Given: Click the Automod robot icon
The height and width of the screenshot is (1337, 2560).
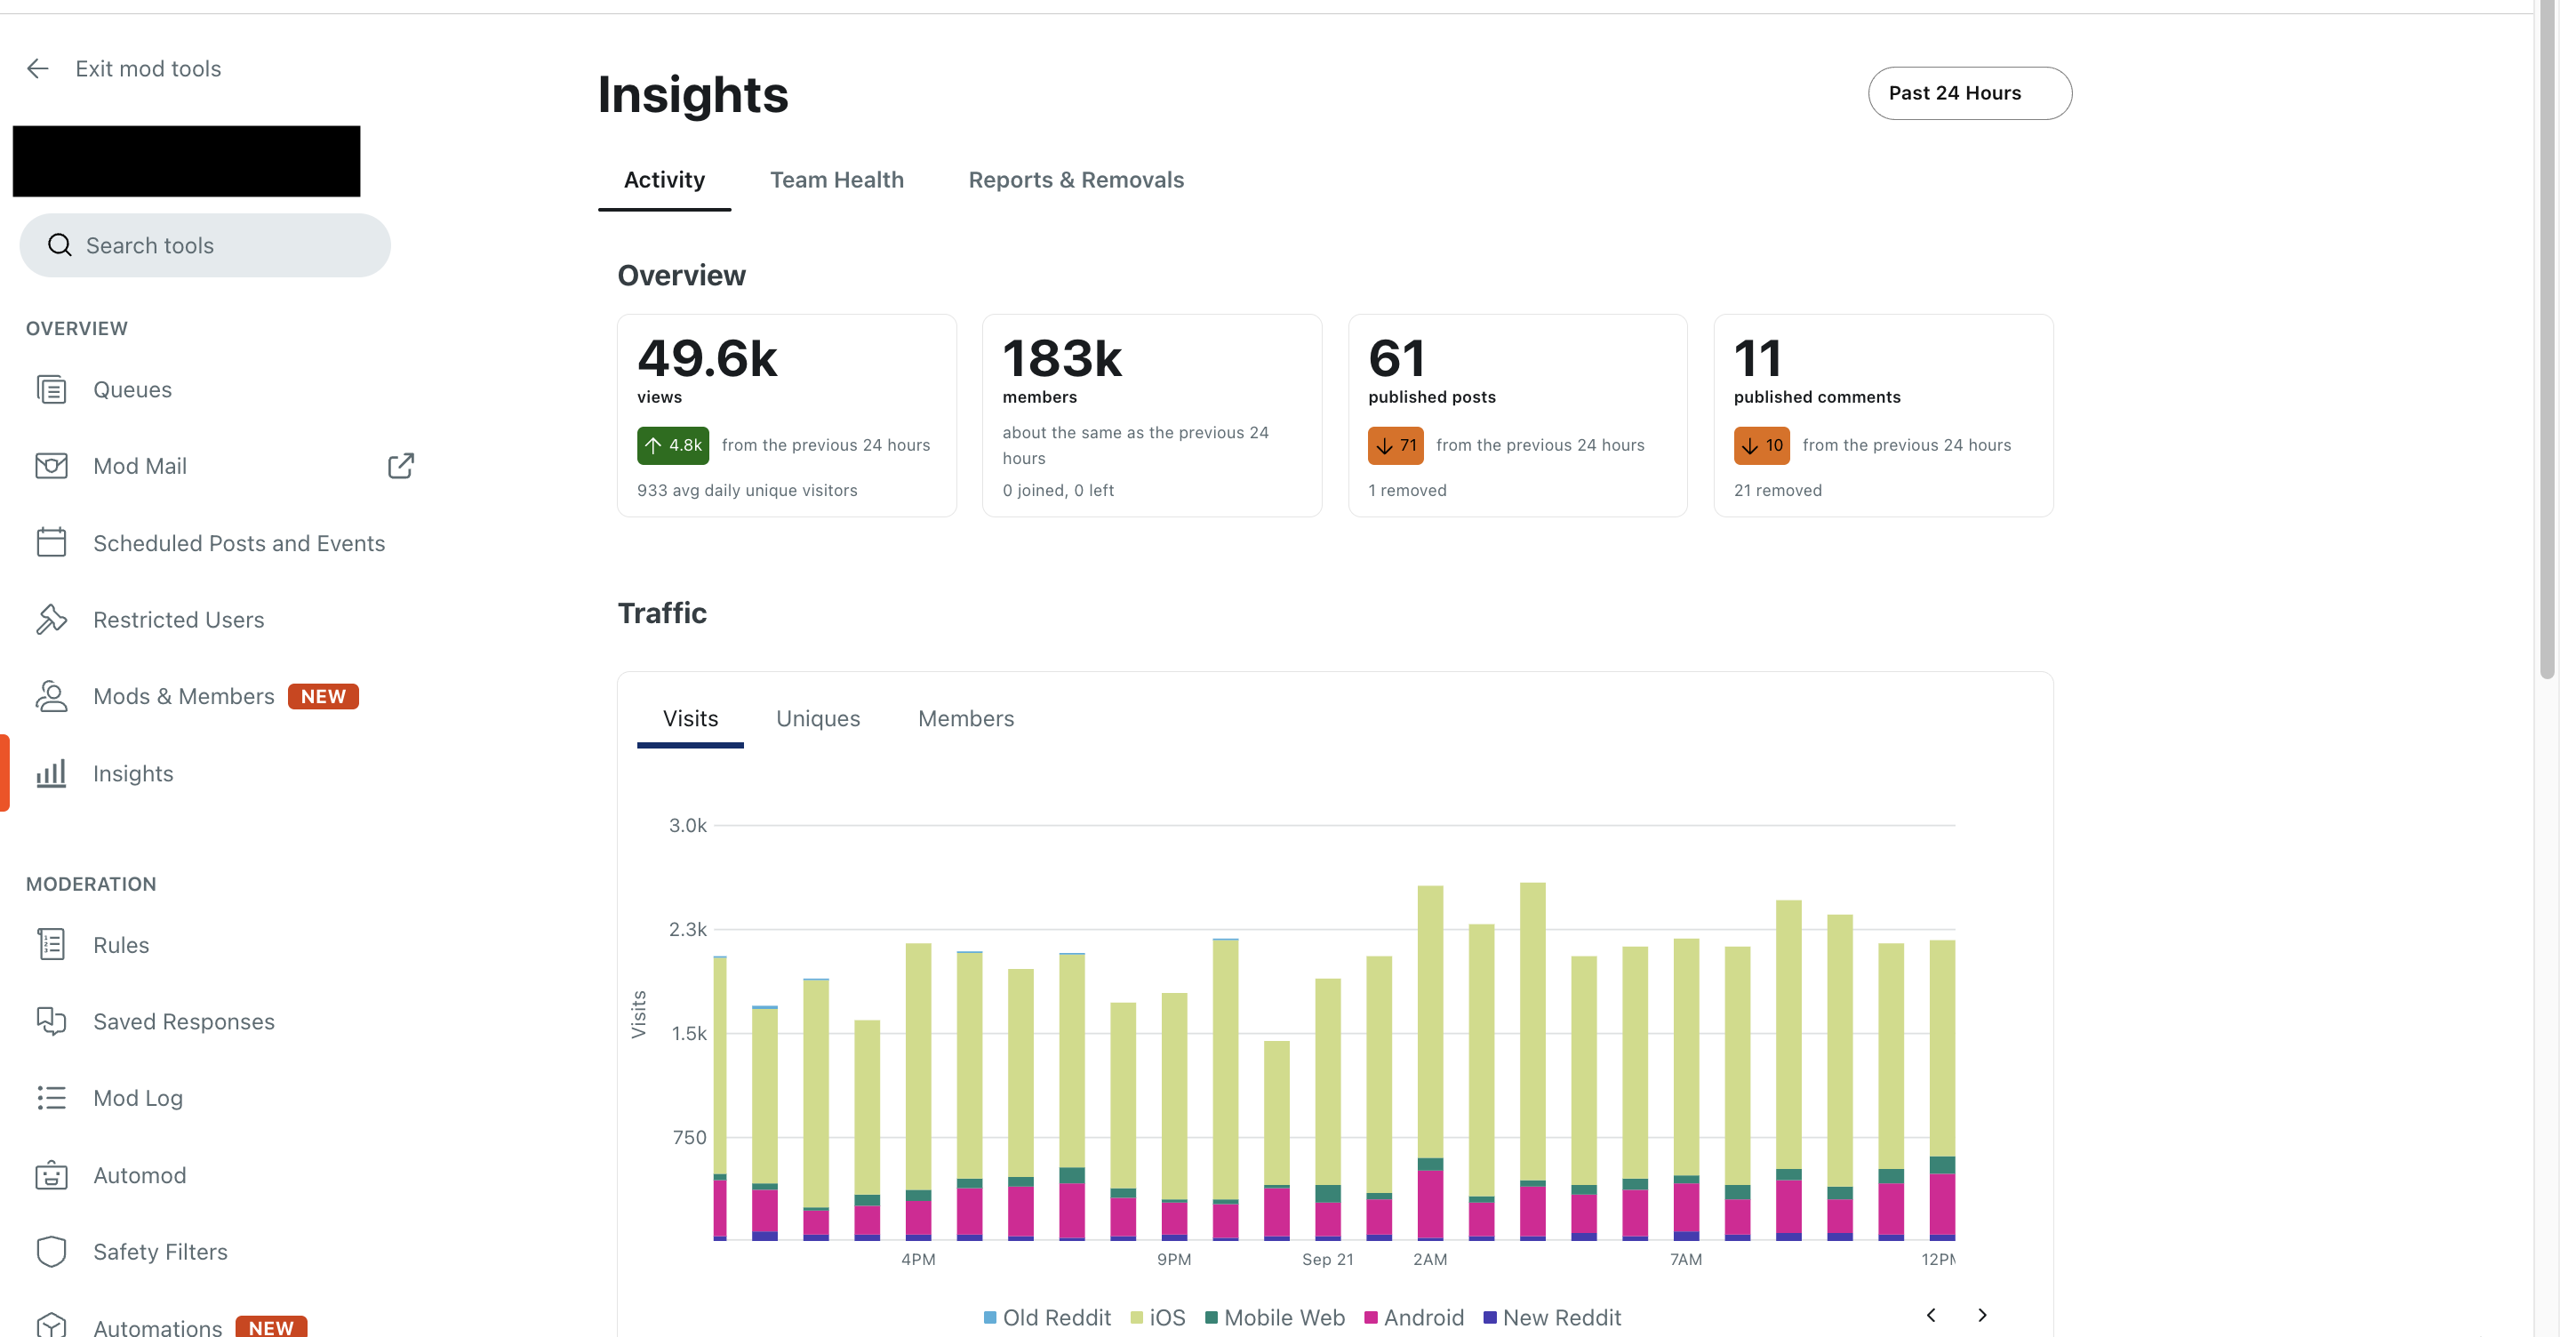Looking at the screenshot, I should tap(51, 1175).
